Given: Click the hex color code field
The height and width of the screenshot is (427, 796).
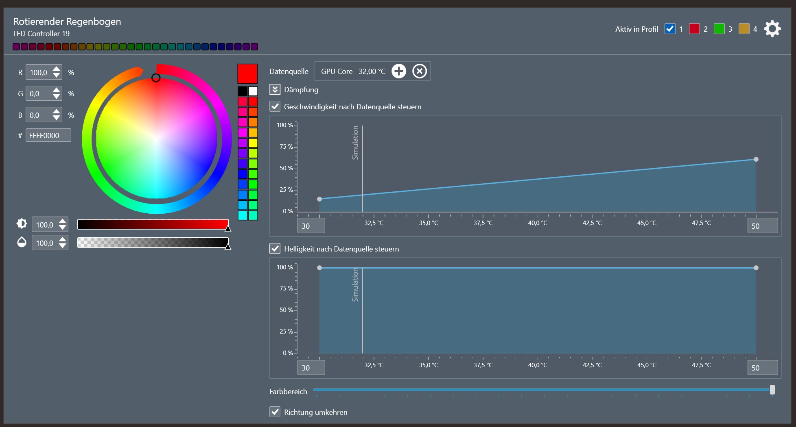Looking at the screenshot, I should click(48, 135).
